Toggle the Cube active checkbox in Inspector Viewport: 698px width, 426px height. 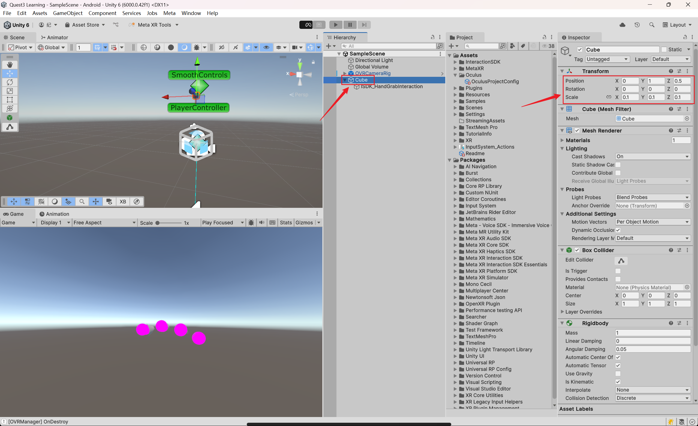click(580, 50)
